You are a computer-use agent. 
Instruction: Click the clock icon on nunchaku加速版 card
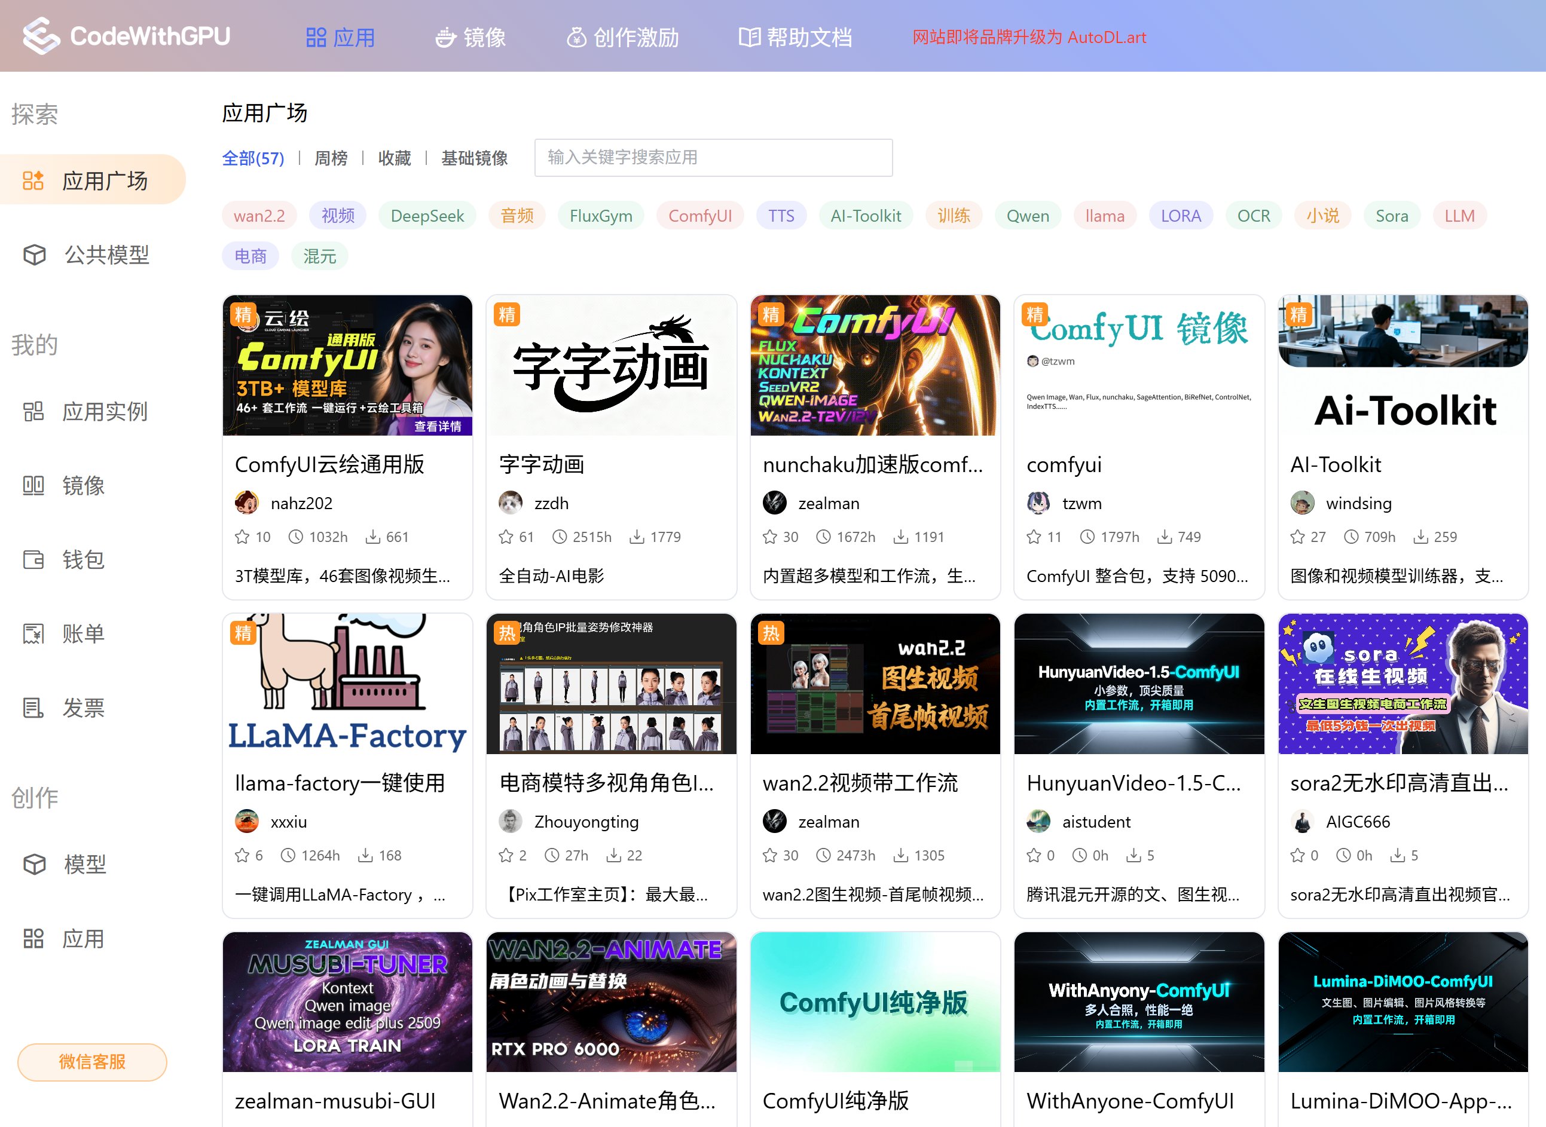pos(824,537)
